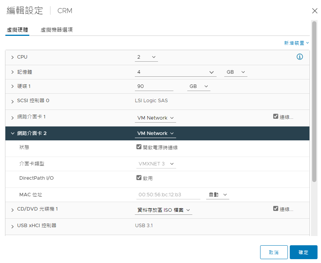Expand SCSI 控制器 0 row

12,101
